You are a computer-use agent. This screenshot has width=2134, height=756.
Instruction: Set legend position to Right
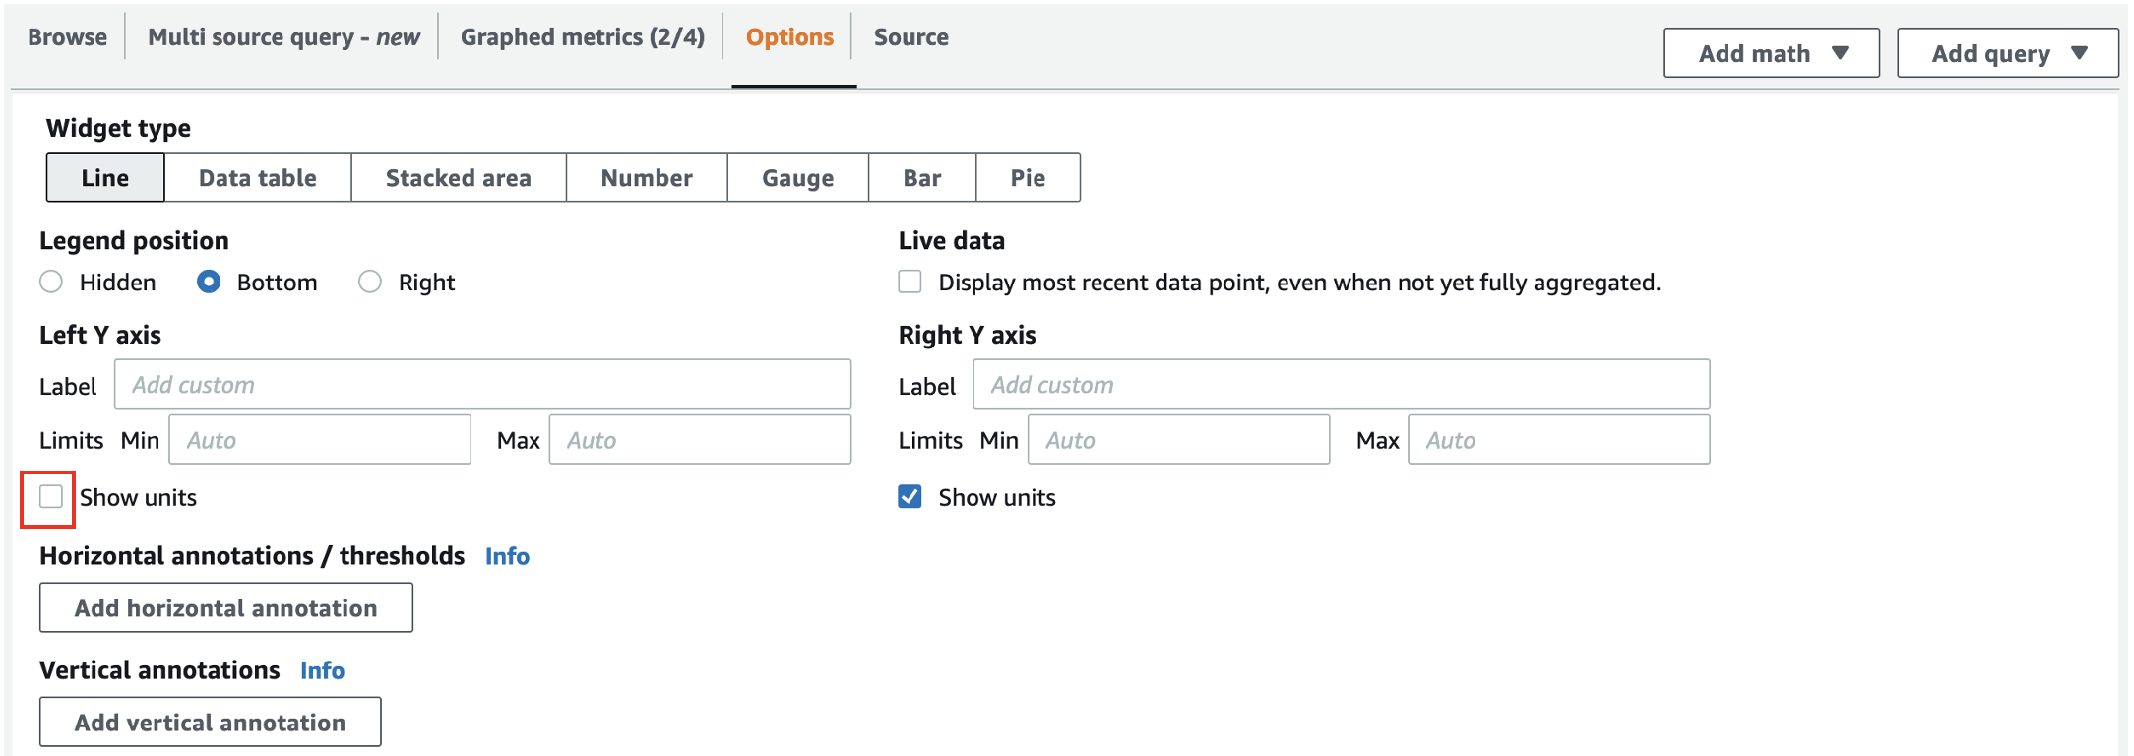click(370, 283)
